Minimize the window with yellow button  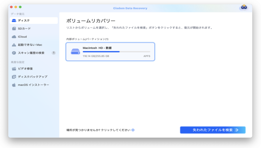point(16,7)
